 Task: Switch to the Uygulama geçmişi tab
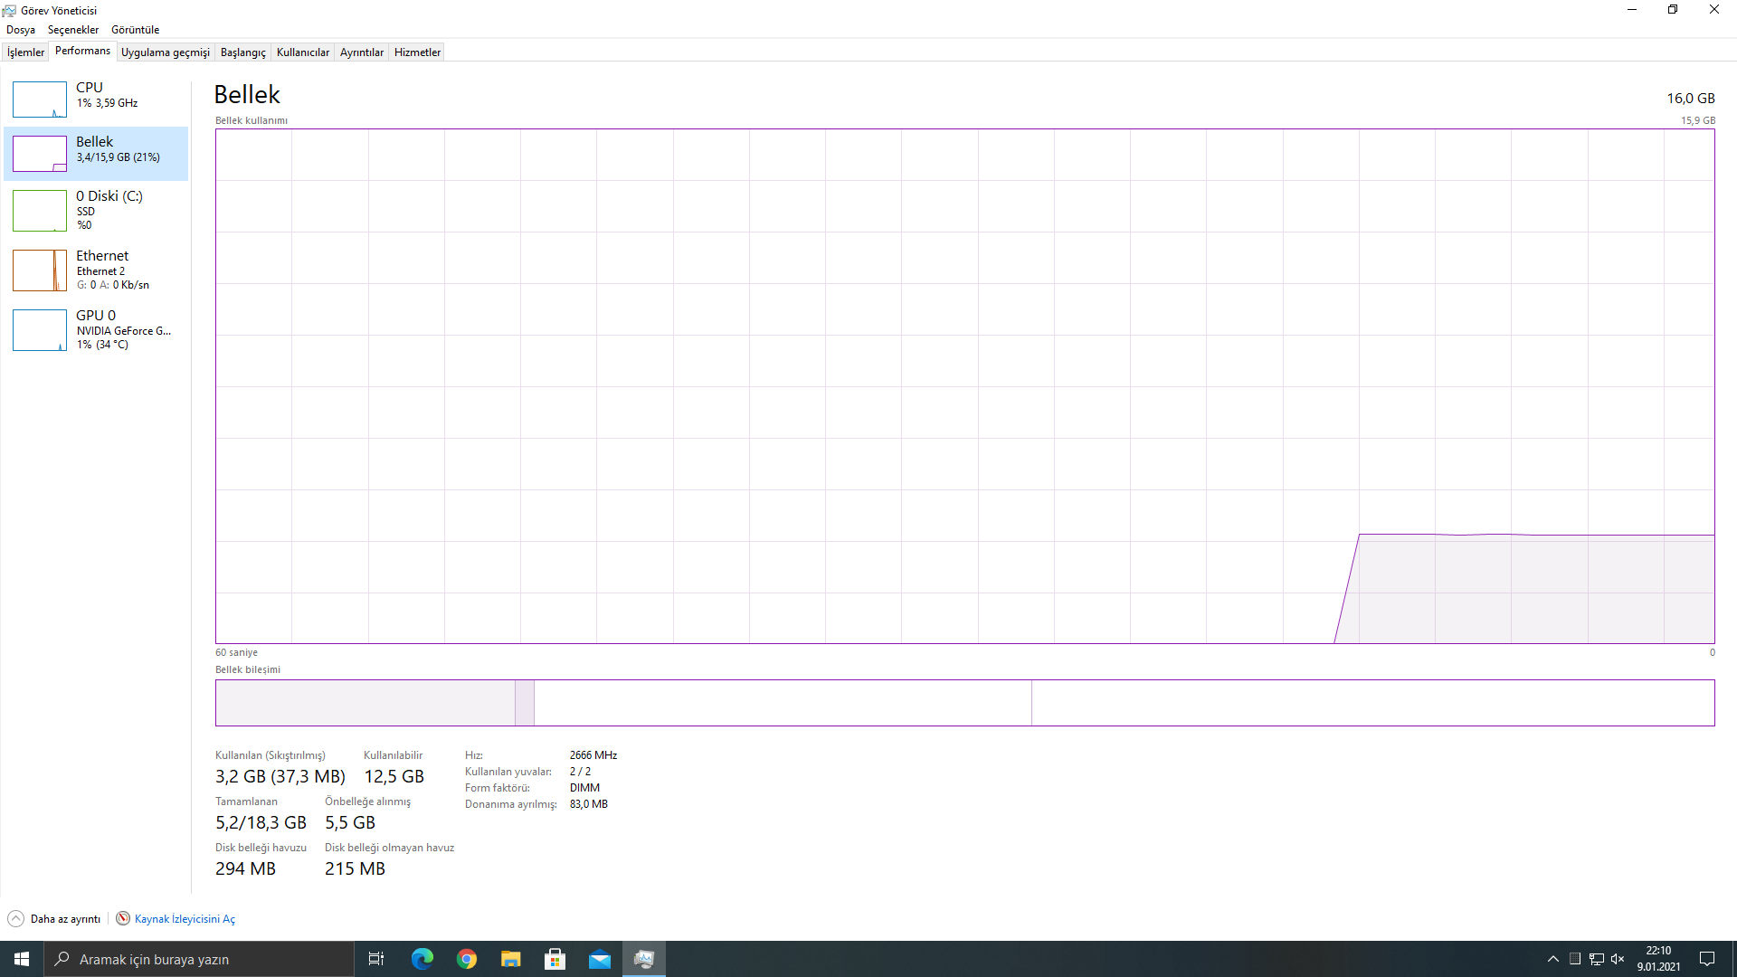click(x=166, y=52)
